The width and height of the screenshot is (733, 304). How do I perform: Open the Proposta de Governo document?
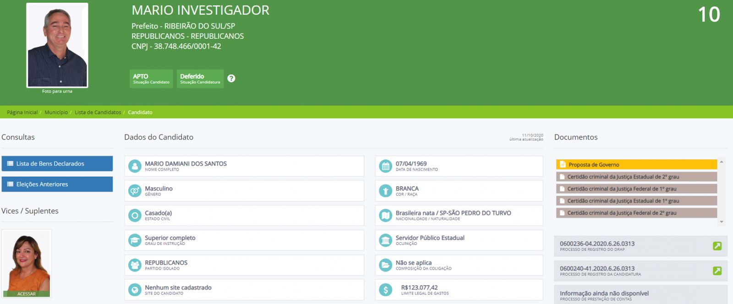(636, 165)
